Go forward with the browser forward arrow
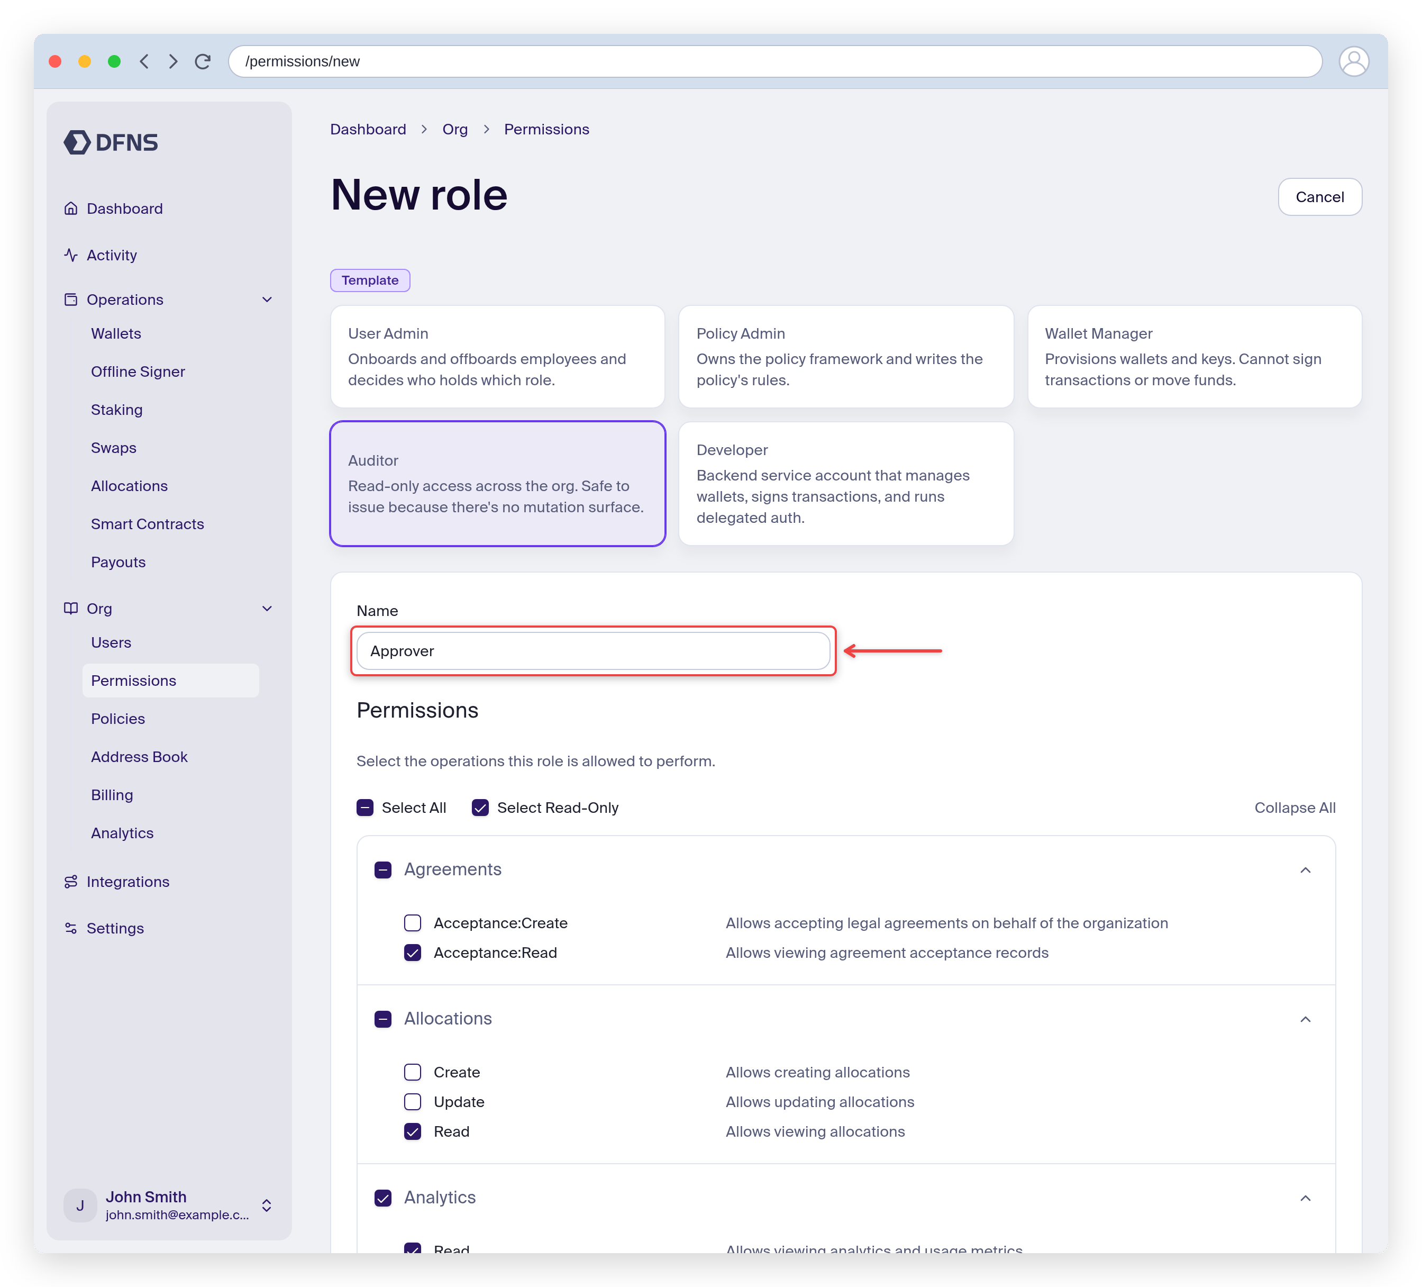Viewport: 1422px width, 1287px height. click(x=174, y=61)
